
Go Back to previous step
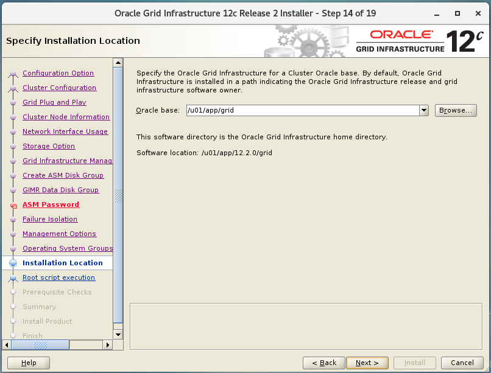pos(324,363)
